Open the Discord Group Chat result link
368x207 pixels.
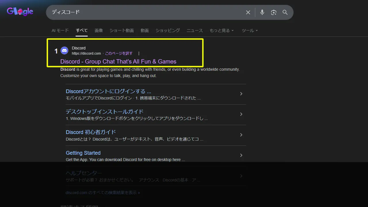click(x=118, y=62)
